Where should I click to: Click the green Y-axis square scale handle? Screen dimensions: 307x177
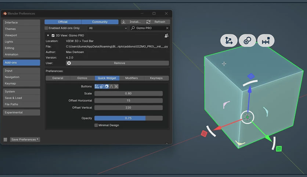click(x=279, y=149)
